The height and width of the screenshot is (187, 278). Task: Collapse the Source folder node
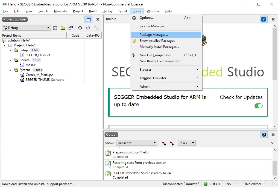coord(10,60)
